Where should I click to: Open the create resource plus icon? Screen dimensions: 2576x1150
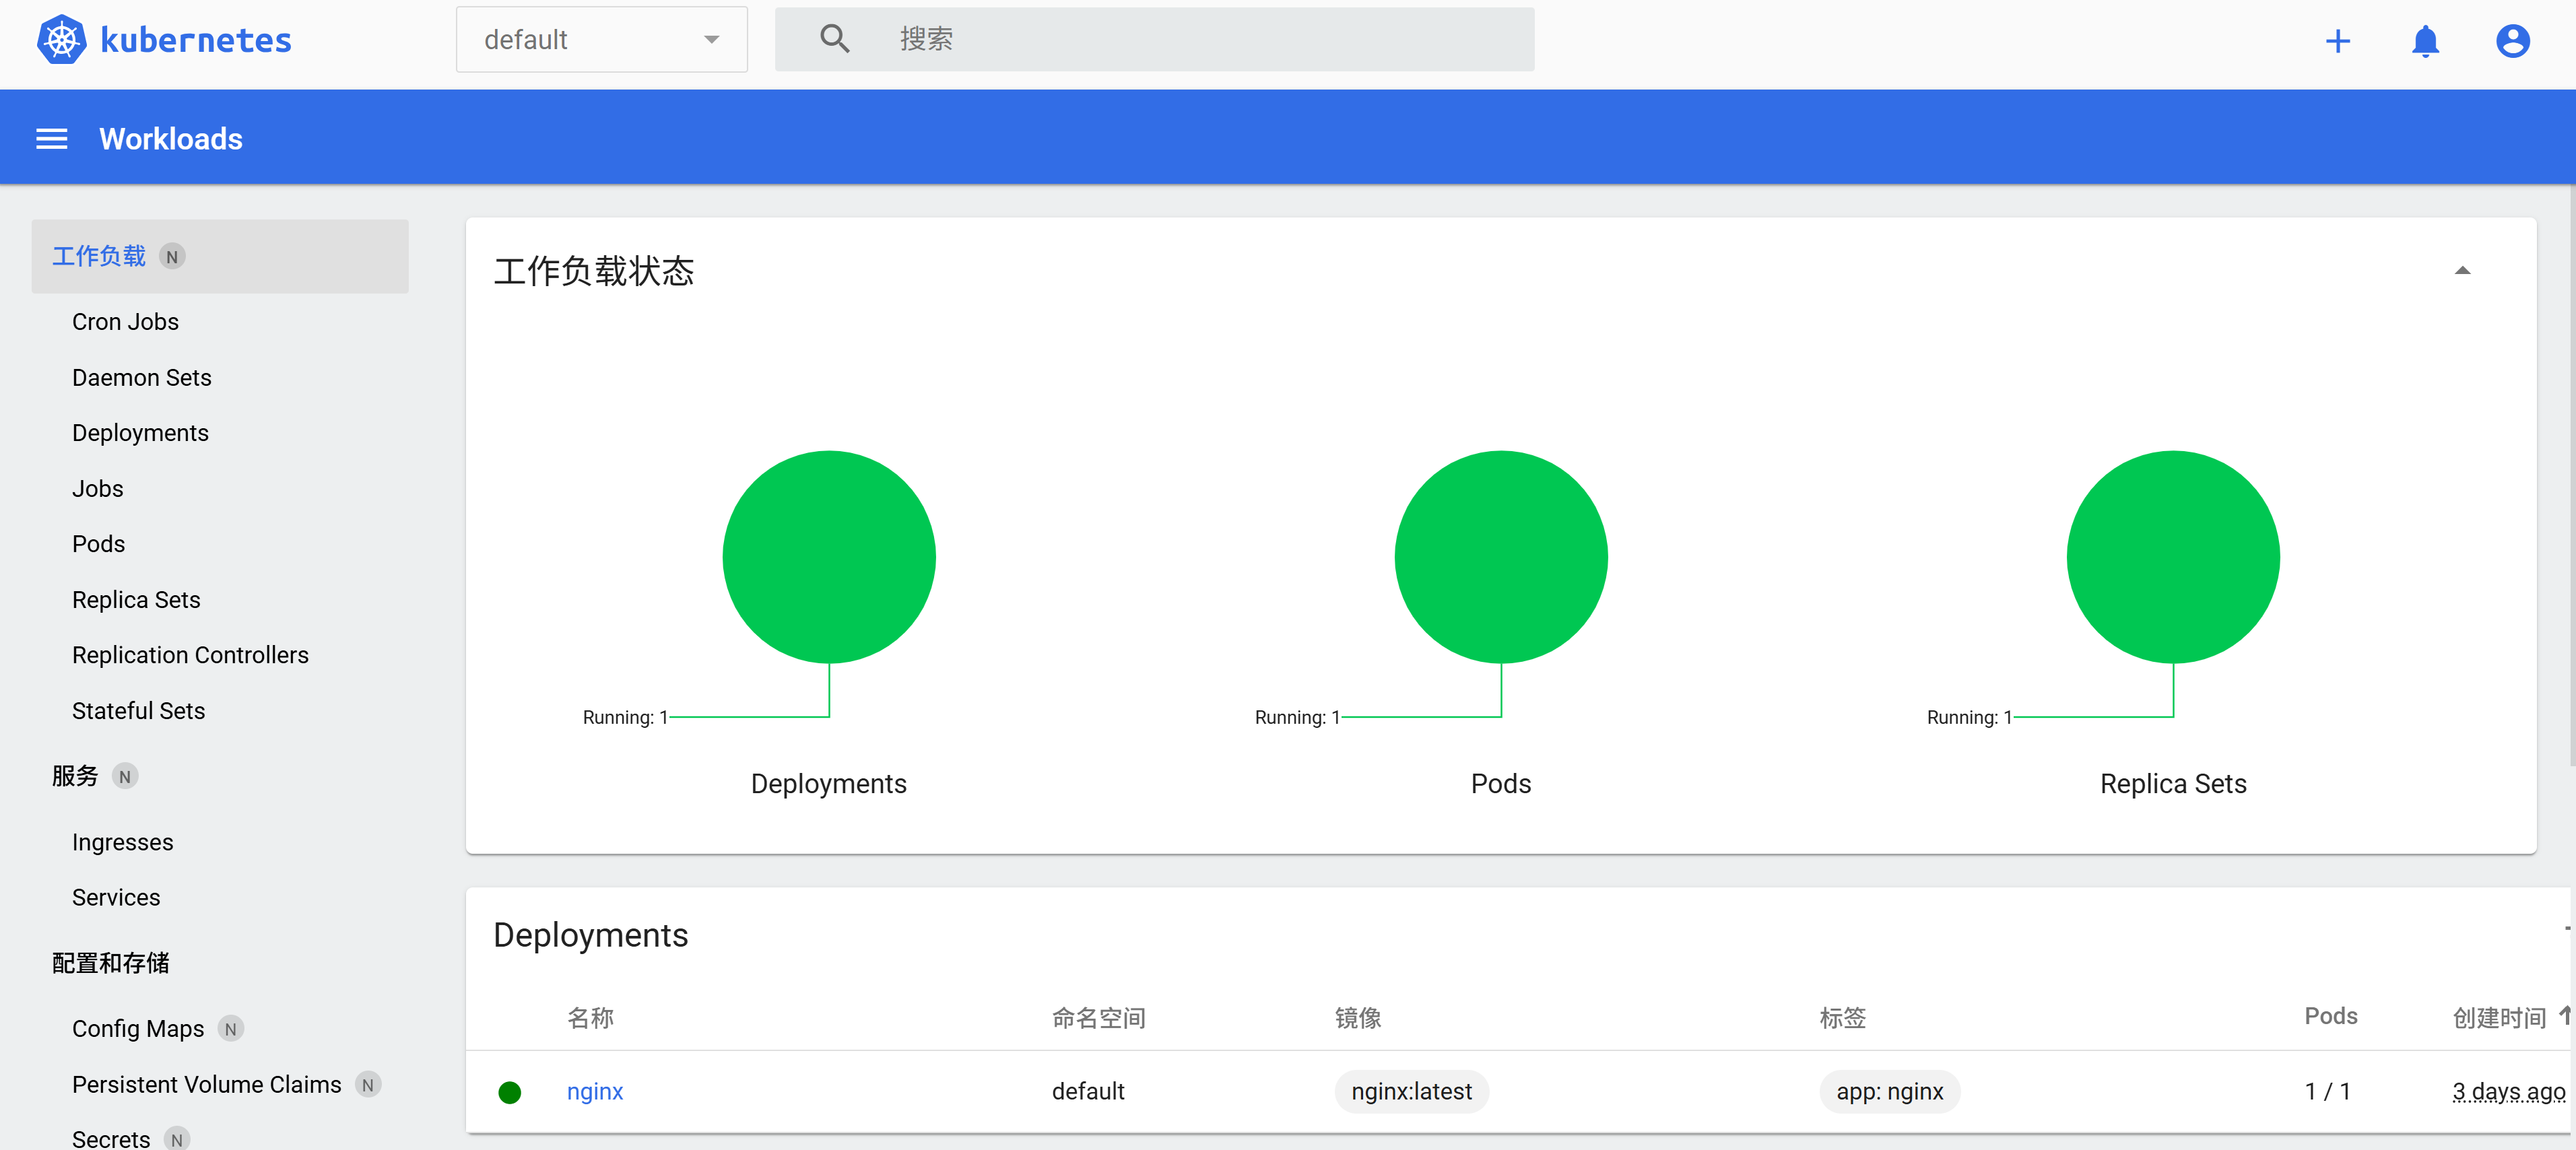pyautogui.click(x=2338, y=41)
